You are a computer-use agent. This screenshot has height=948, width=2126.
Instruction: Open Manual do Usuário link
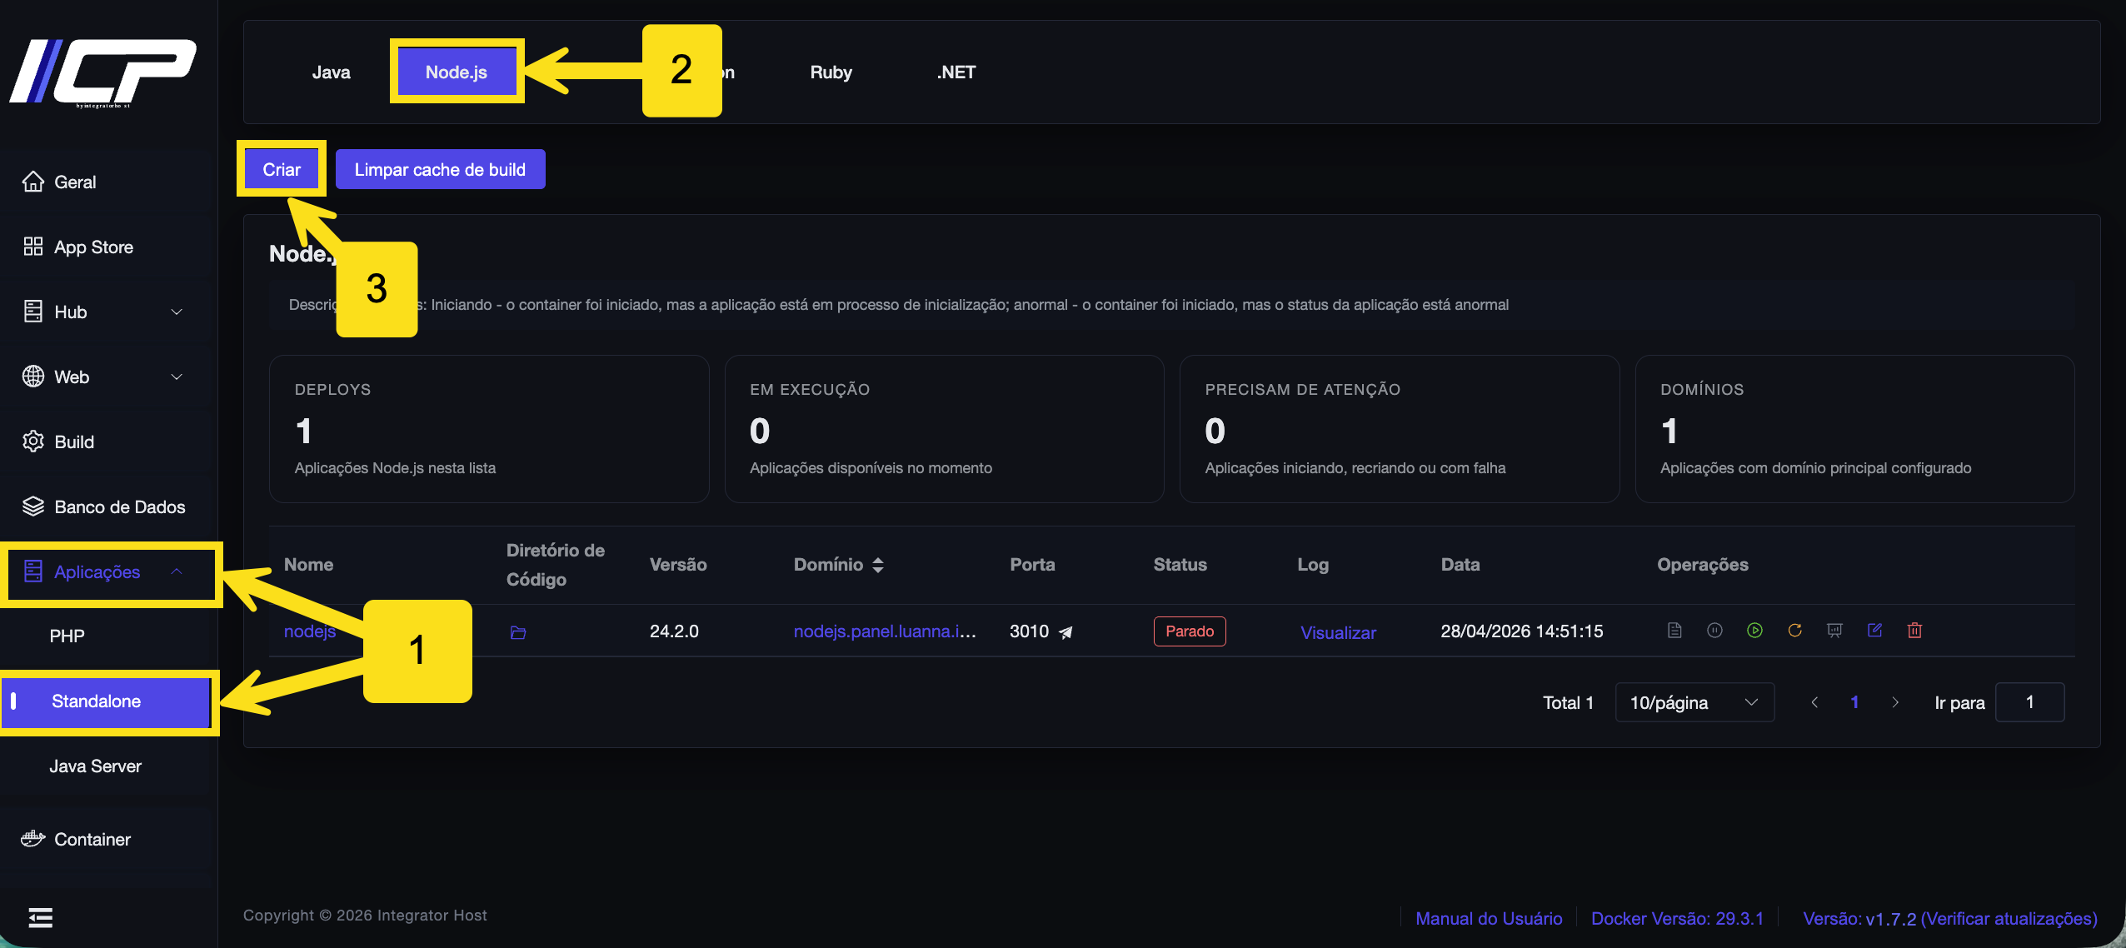[x=1489, y=918]
